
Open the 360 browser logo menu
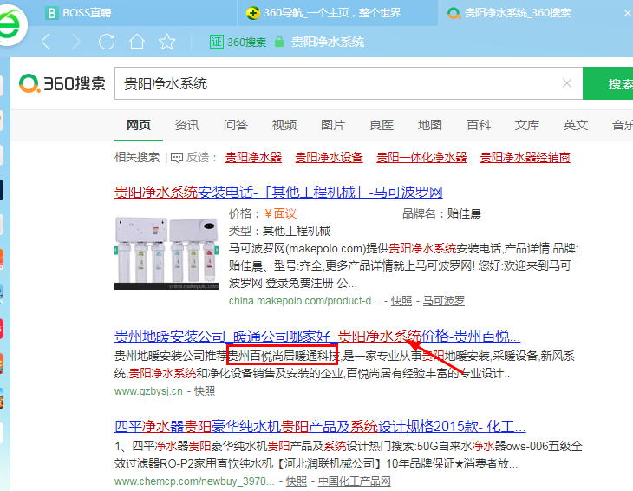pyautogui.click(x=11, y=25)
